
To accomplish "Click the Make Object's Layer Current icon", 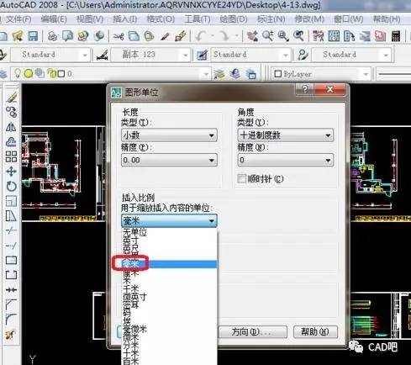I will click(x=220, y=74).
